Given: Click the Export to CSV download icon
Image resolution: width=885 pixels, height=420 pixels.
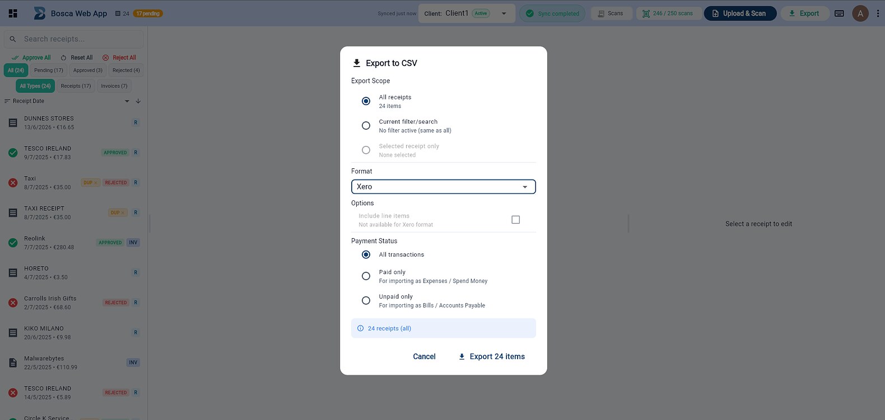Looking at the screenshot, I should tap(357, 63).
